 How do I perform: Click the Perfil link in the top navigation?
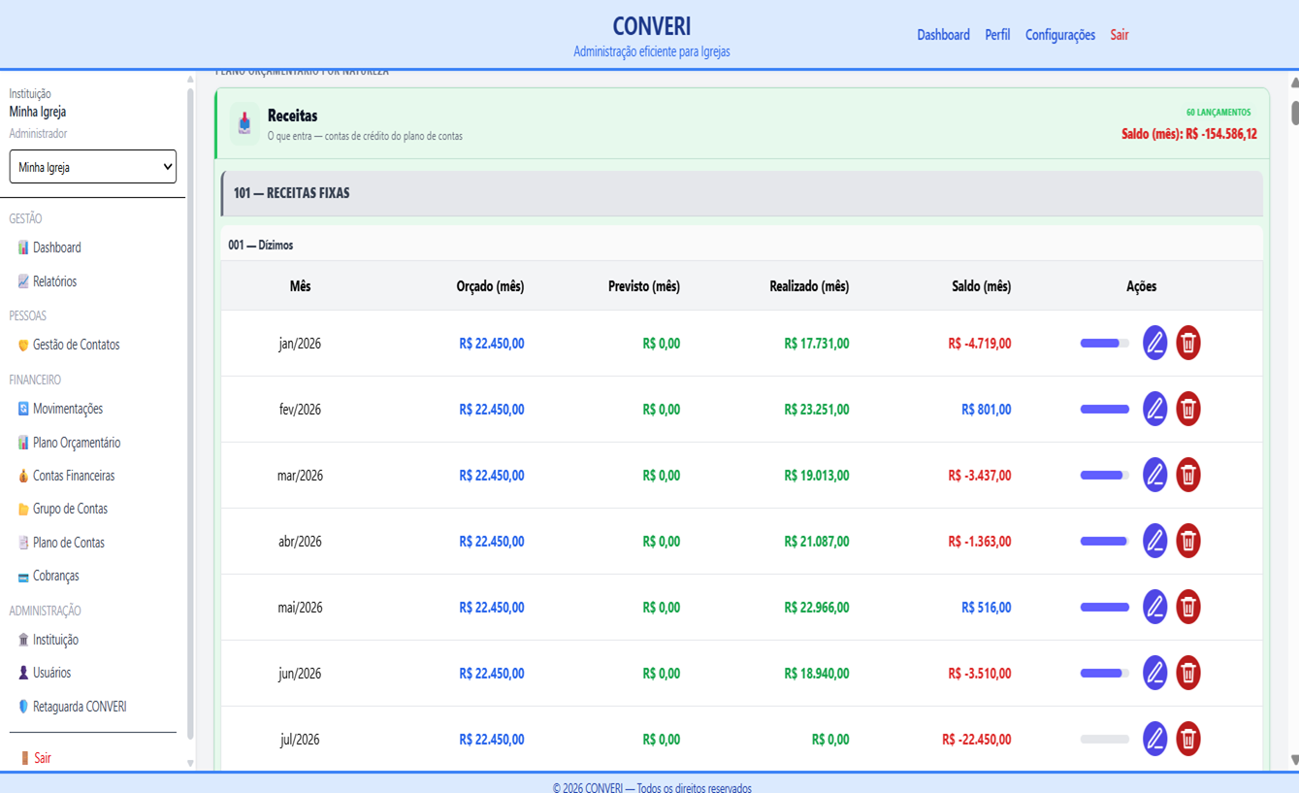tap(997, 35)
